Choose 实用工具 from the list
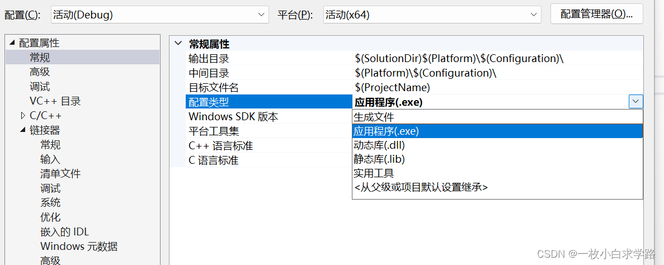The image size is (664, 265). click(x=497, y=173)
